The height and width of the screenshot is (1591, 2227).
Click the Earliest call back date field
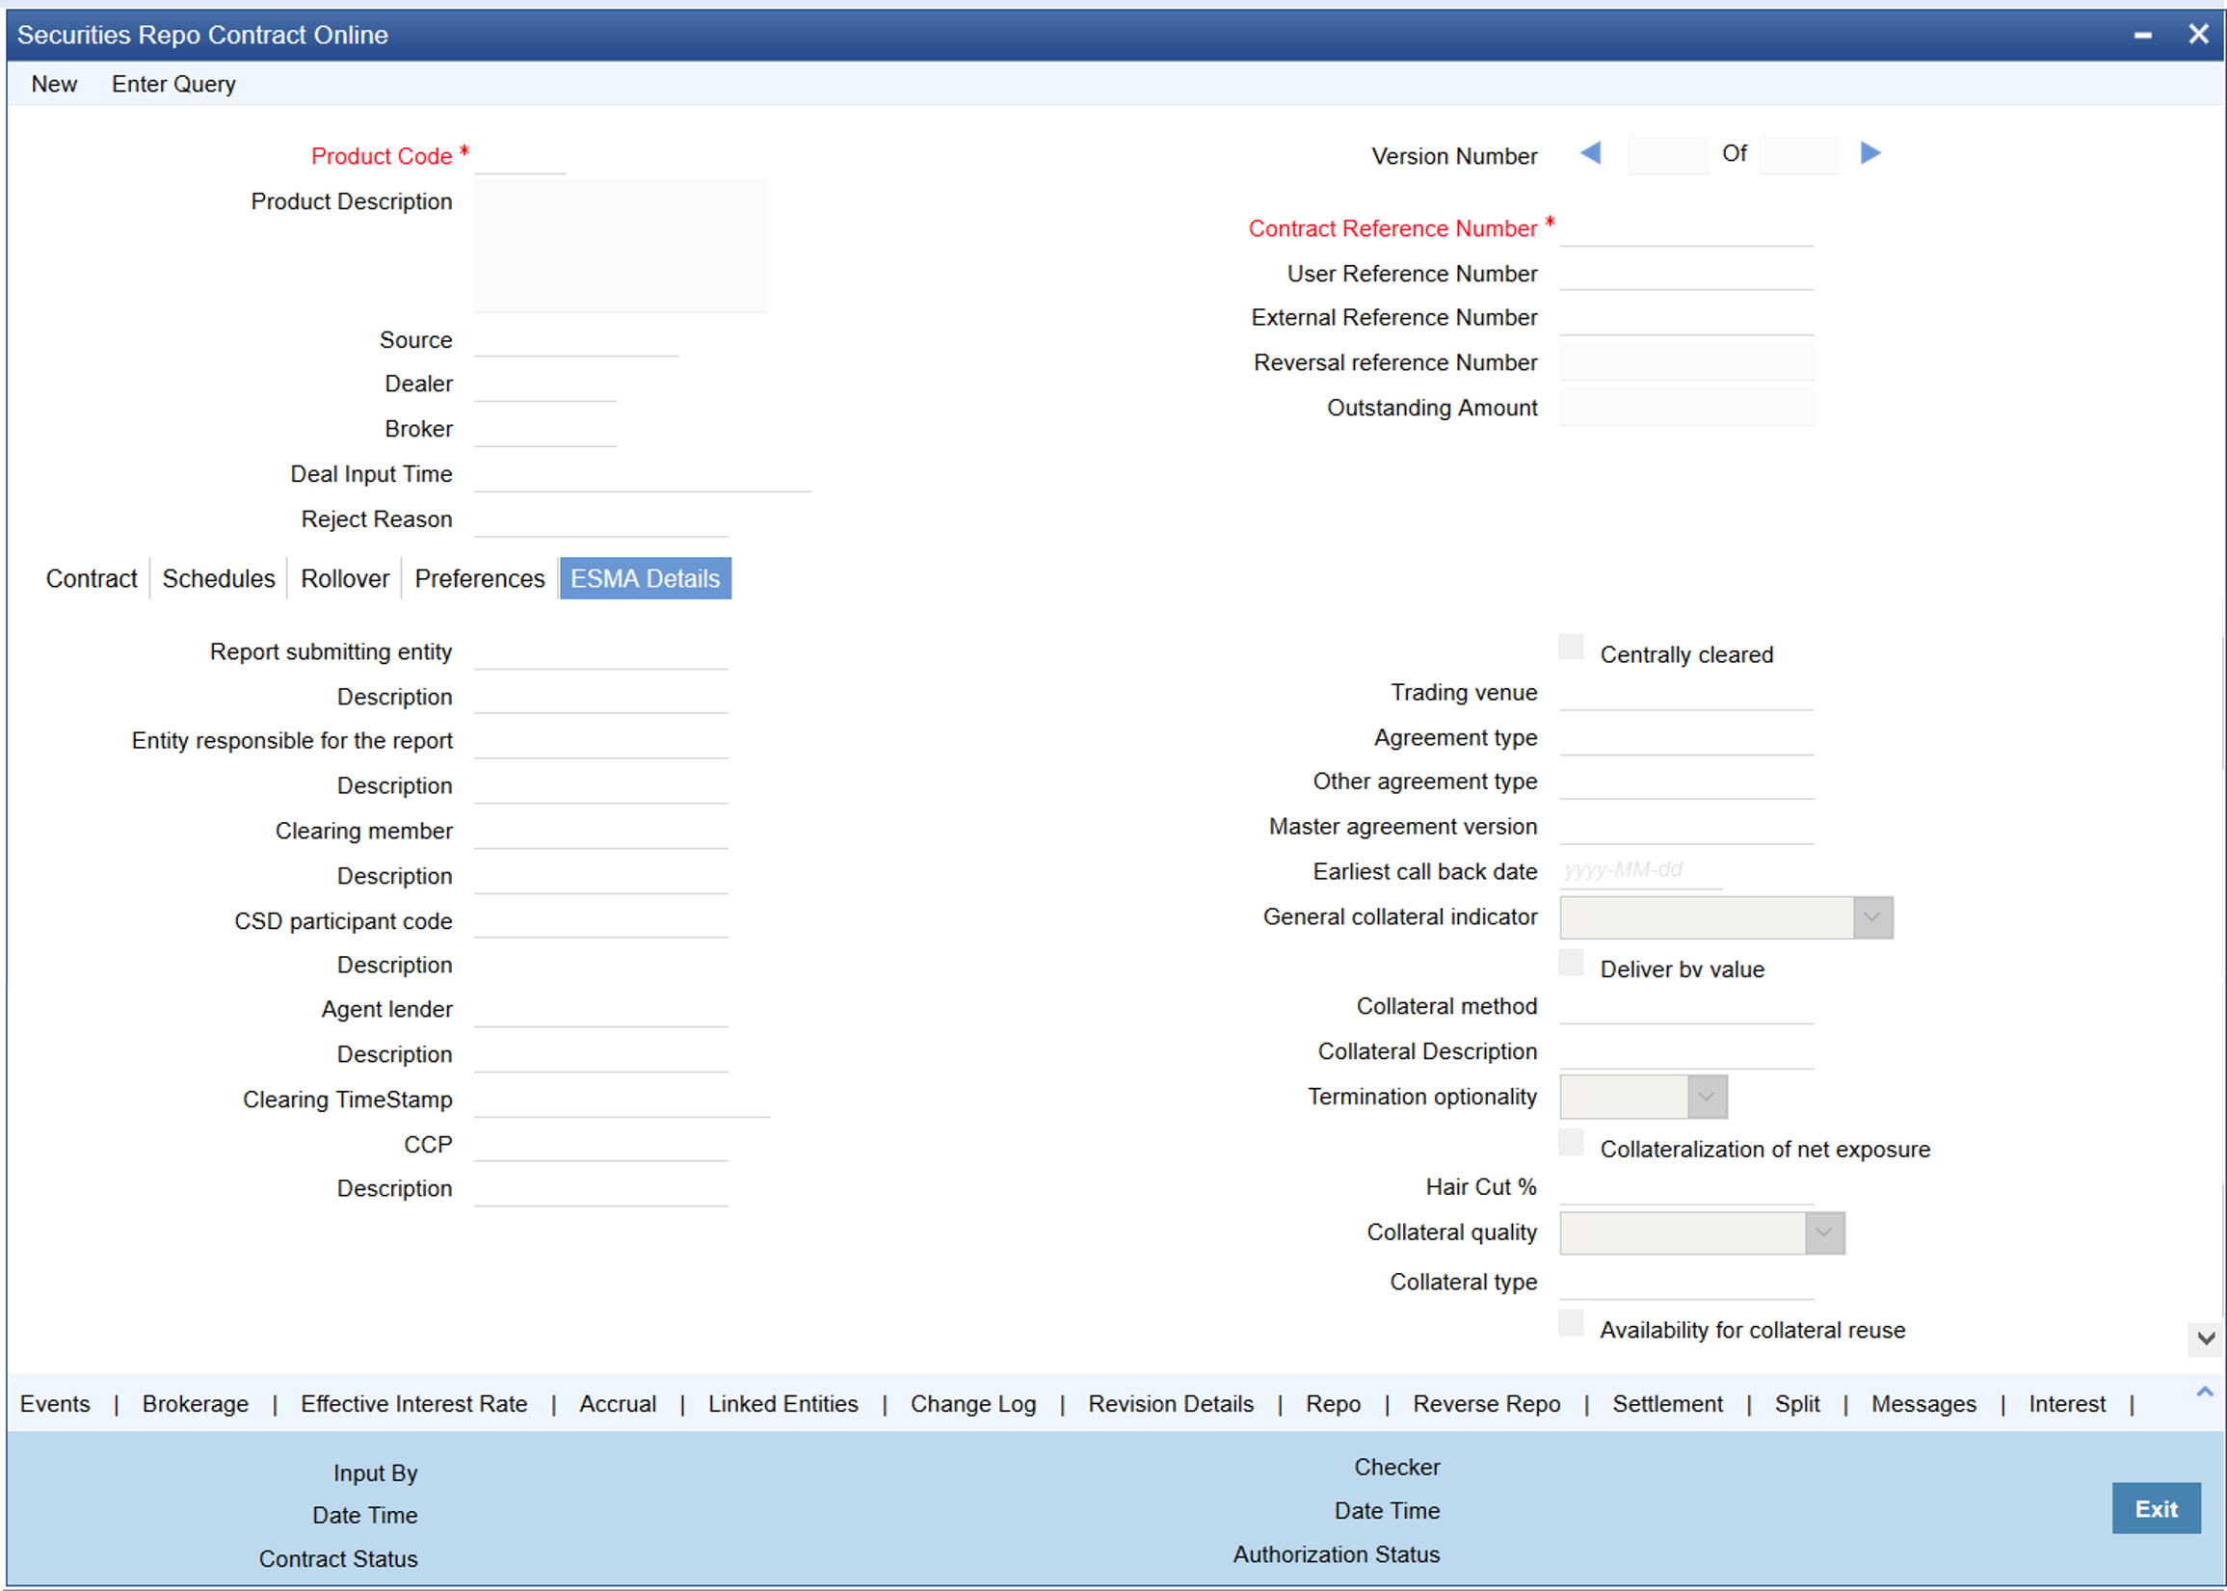[x=1639, y=870]
